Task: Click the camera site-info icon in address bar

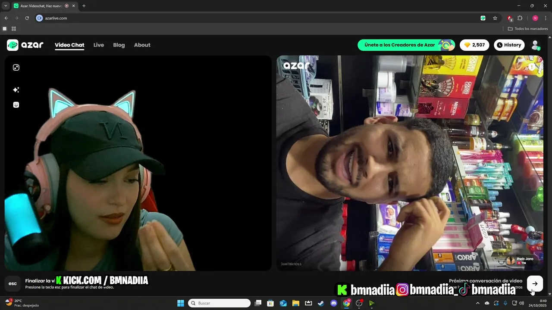Action: [39, 18]
